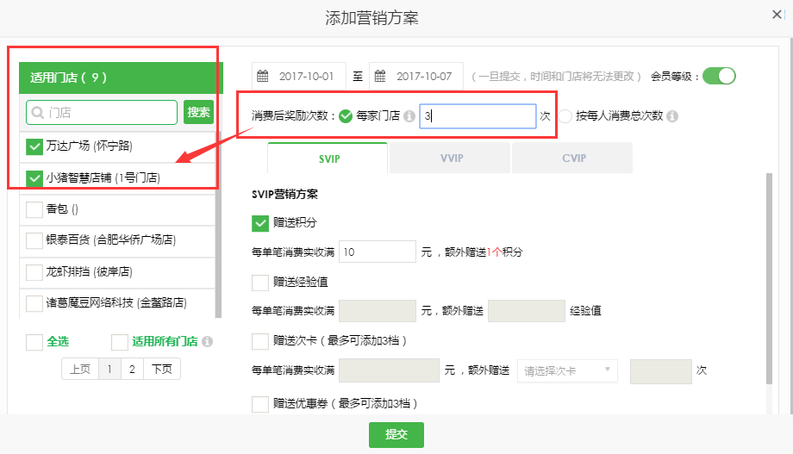Click the info icon next to 适用所有门店
The height and width of the screenshot is (454, 793).
(x=207, y=342)
